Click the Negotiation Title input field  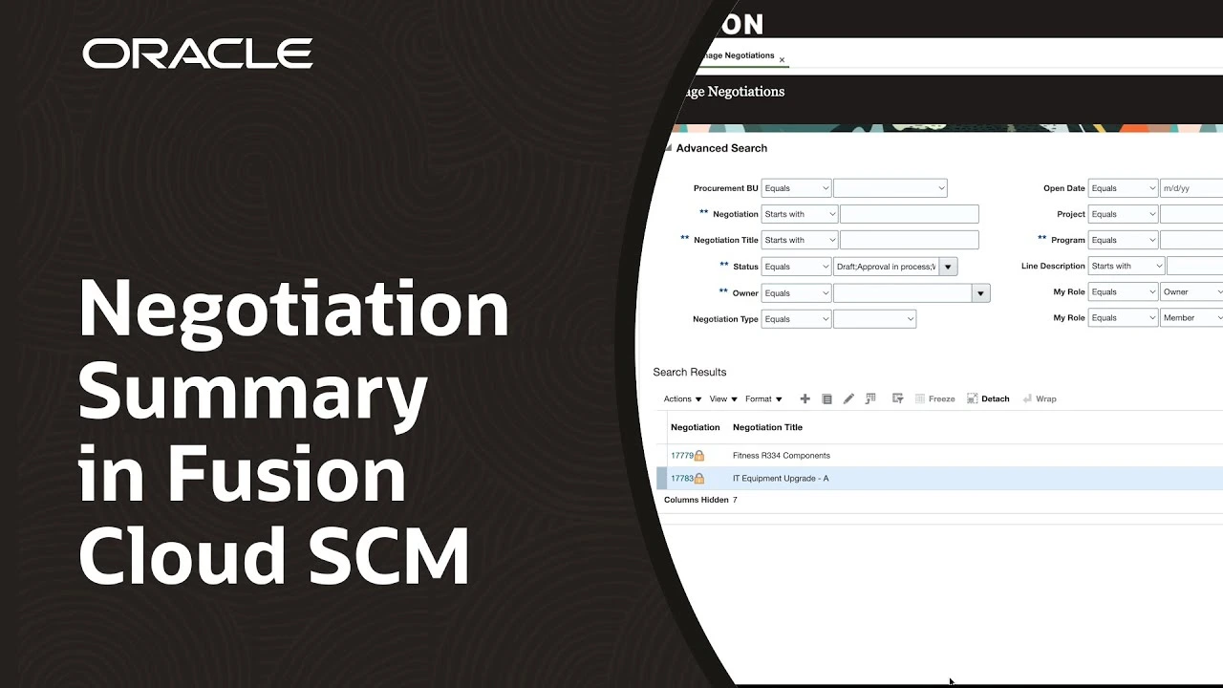pyautogui.click(x=910, y=240)
